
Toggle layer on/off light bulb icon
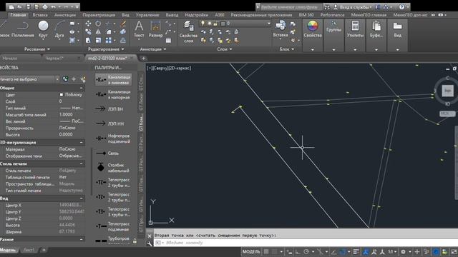[203, 24]
